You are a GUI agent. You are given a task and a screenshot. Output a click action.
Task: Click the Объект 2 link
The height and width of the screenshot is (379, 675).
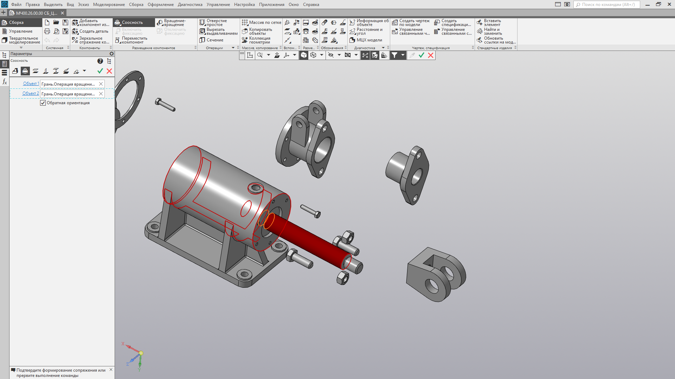coord(31,93)
